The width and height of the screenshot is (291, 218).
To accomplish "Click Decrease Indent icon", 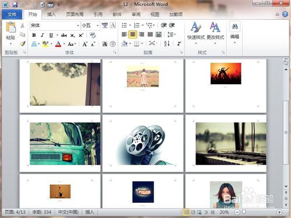I will tap(164, 25).
